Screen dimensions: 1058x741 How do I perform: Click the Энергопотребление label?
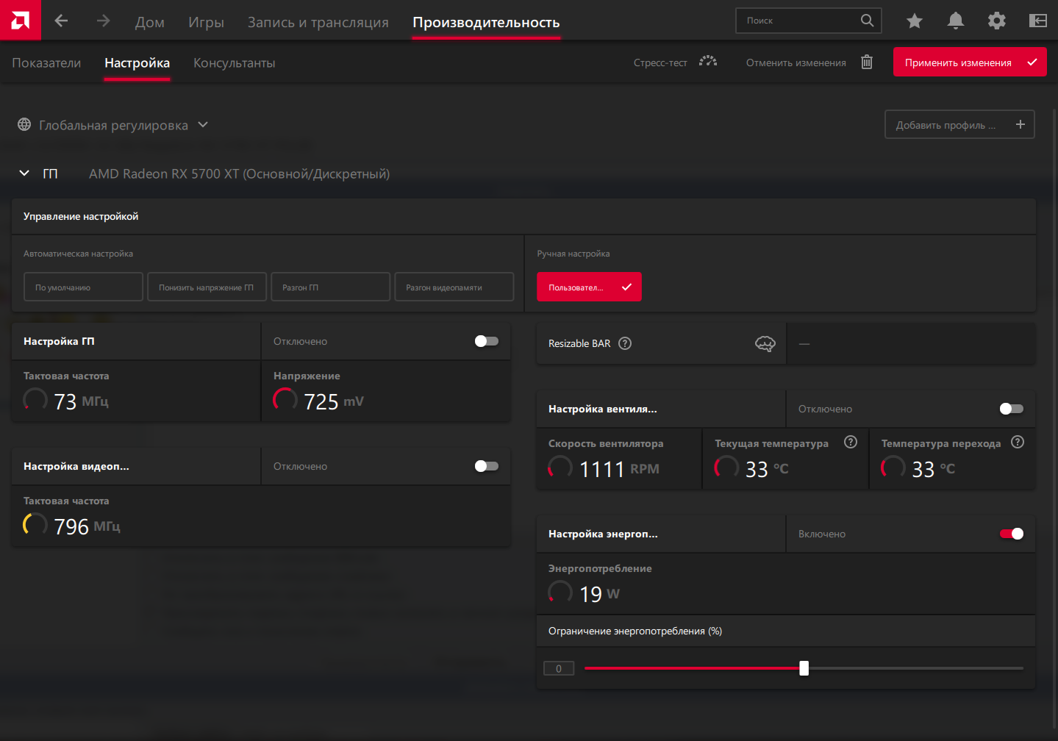(x=600, y=568)
